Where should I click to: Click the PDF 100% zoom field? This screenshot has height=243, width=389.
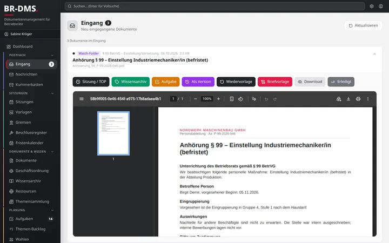click(x=207, y=99)
